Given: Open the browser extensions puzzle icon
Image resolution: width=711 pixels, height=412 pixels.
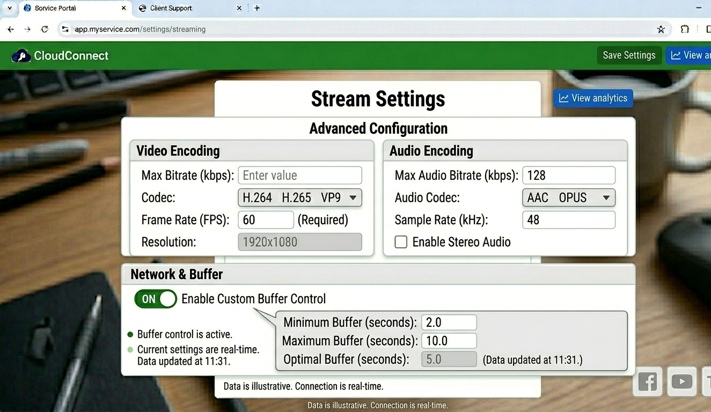Looking at the screenshot, I should (x=685, y=30).
